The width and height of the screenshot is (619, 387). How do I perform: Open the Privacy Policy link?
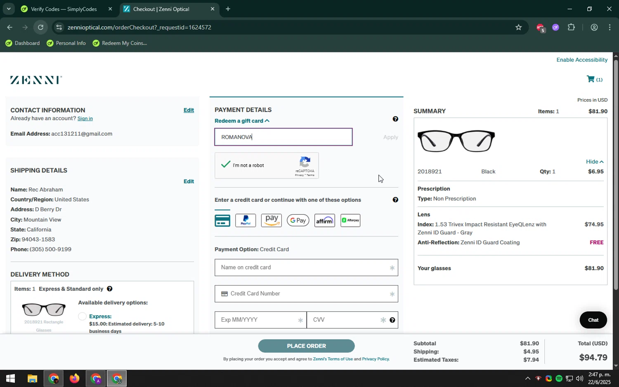click(375, 359)
